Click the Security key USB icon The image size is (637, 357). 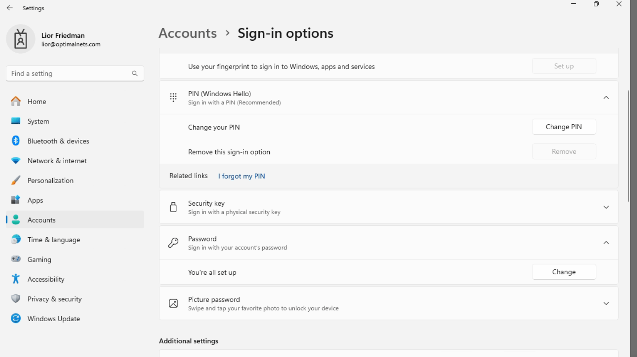click(x=173, y=207)
